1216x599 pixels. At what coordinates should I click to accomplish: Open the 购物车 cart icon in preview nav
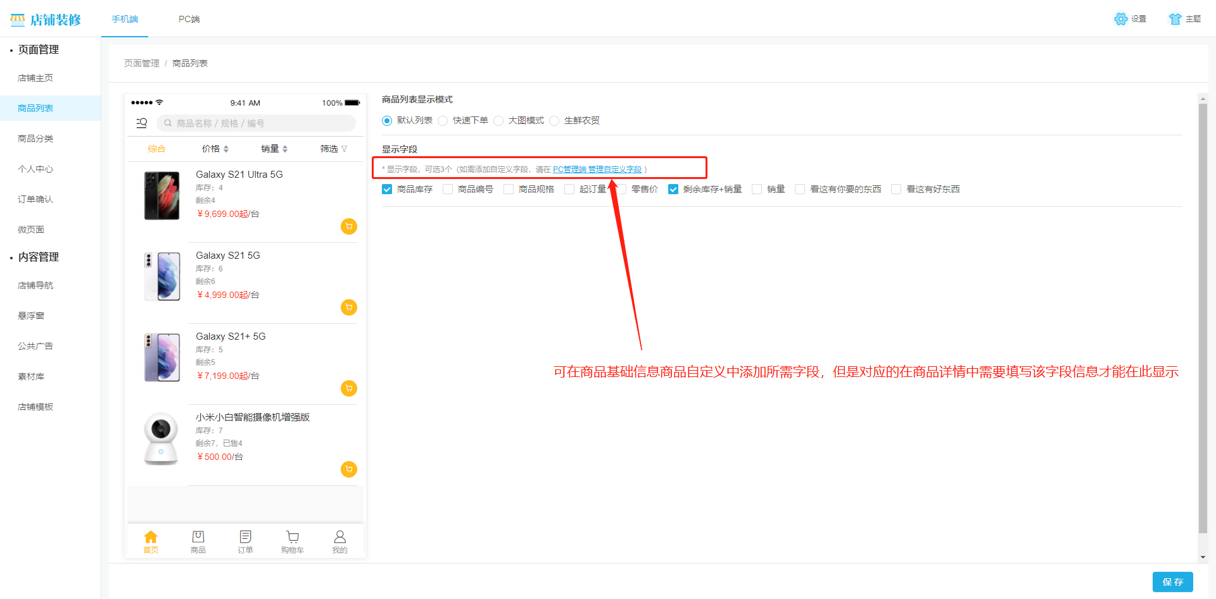click(x=292, y=536)
